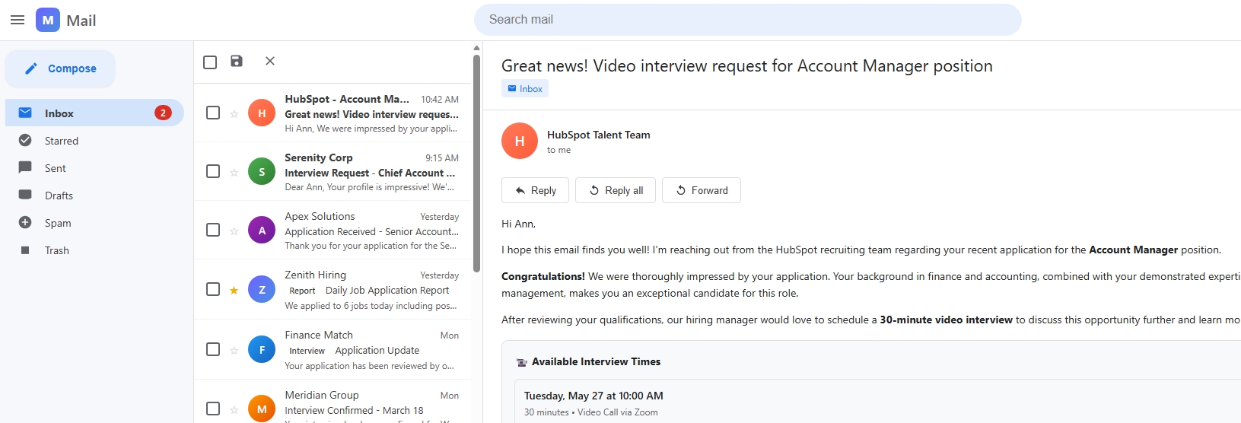The image size is (1241, 423).
Task: Click the HubSpot sender avatar in list
Action: [262, 113]
